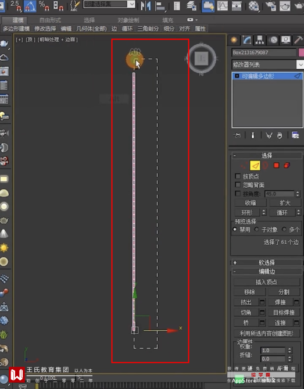
Task: Collapse the 编辑边 rollout
Action: 267,272
